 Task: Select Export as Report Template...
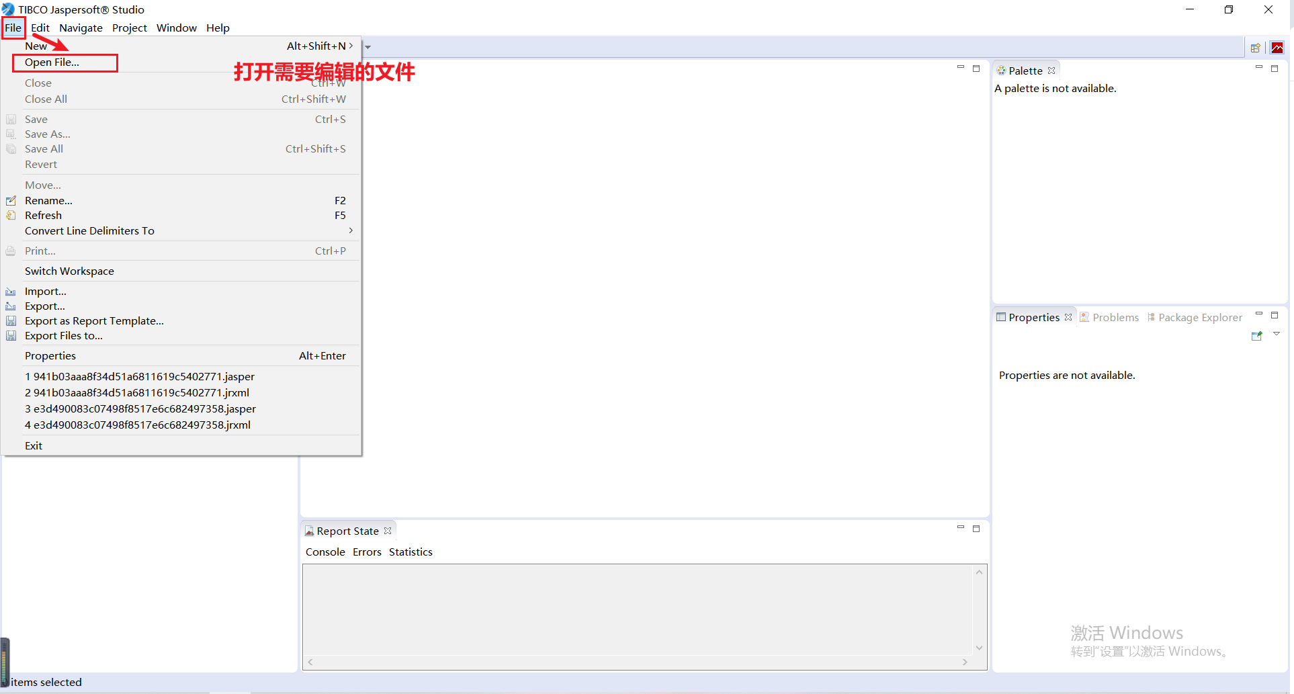coord(181,320)
